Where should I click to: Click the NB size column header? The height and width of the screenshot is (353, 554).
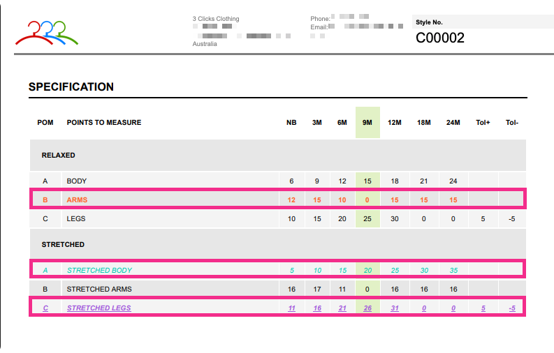(x=291, y=123)
